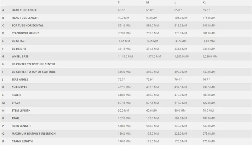The height and width of the screenshot is (145, 252).
Task: Click the M size column header
Action: [147, 3]
